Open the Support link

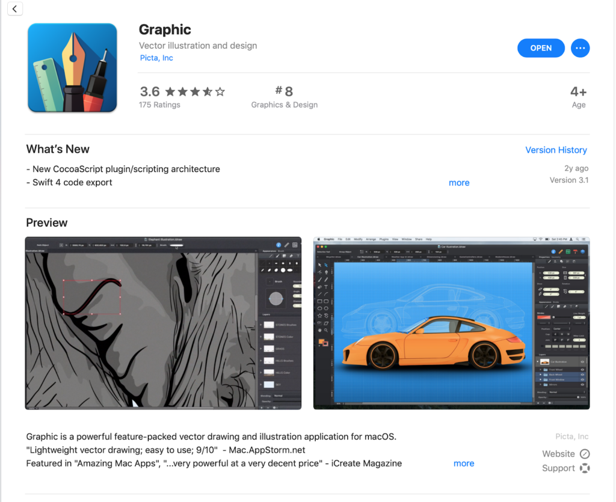[x=565, y=468]
